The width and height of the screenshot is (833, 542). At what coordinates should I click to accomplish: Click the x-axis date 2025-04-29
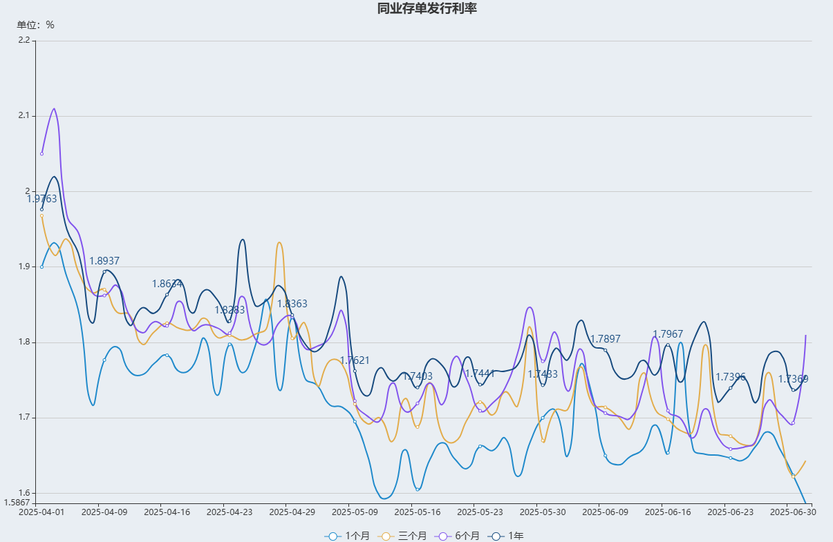[x=292, y=512]
